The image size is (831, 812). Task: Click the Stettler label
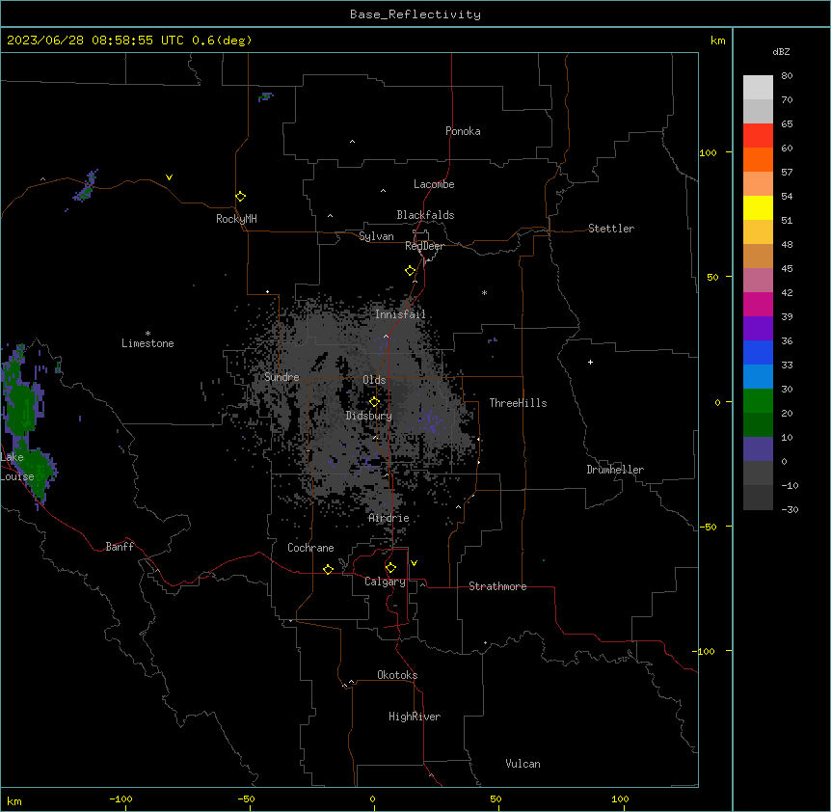[x=610, y=229]
